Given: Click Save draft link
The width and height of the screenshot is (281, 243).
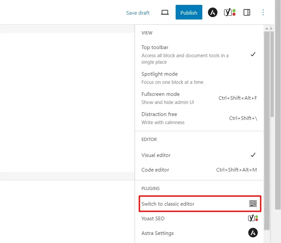Looking at the screenshot, I should [138, 13].
